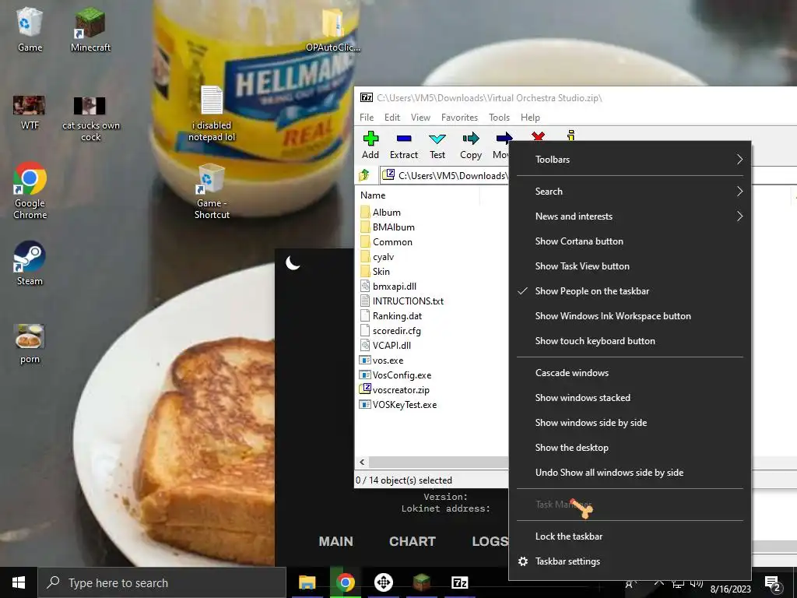Select the WTF desktop icon
The width and height of the screenshot is (797, 598).
point(30,112)
